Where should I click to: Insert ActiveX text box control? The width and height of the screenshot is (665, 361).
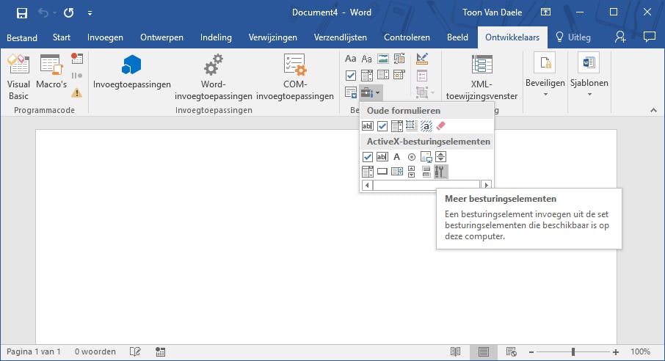coord(382,157)
